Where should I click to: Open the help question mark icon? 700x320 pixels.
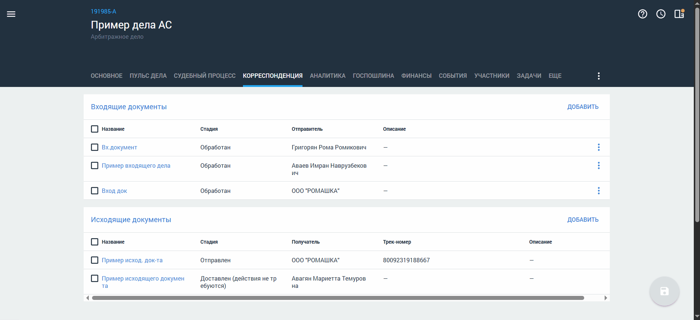pyautogui.click(x=643, y=14)
